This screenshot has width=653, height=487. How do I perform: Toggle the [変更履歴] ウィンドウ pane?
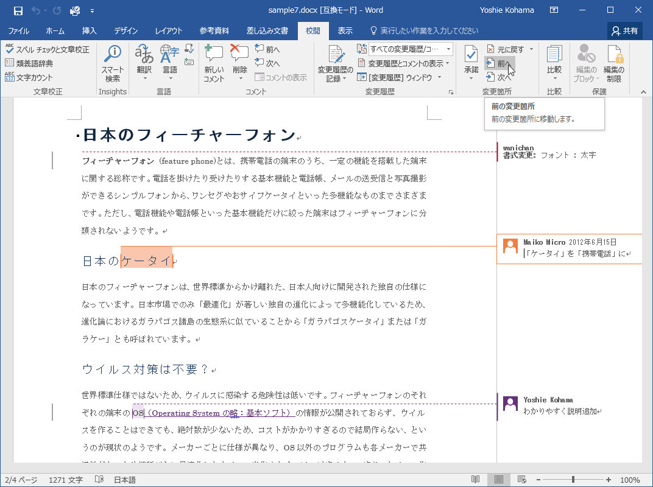(x=400, y=77)
